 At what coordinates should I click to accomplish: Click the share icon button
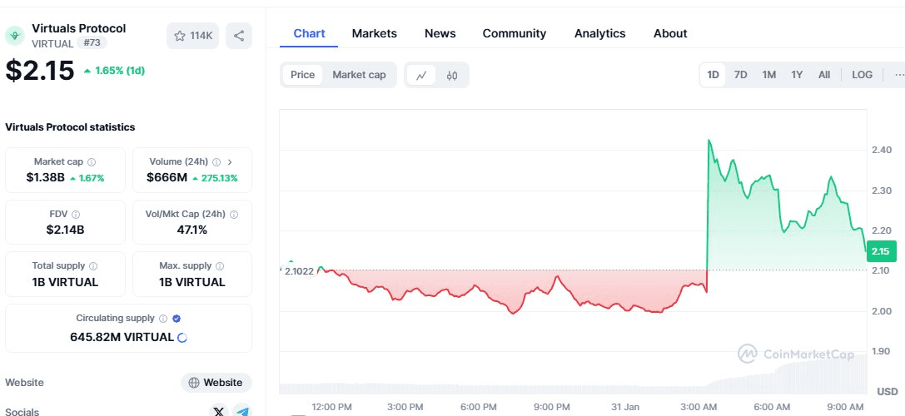point(239,36)
